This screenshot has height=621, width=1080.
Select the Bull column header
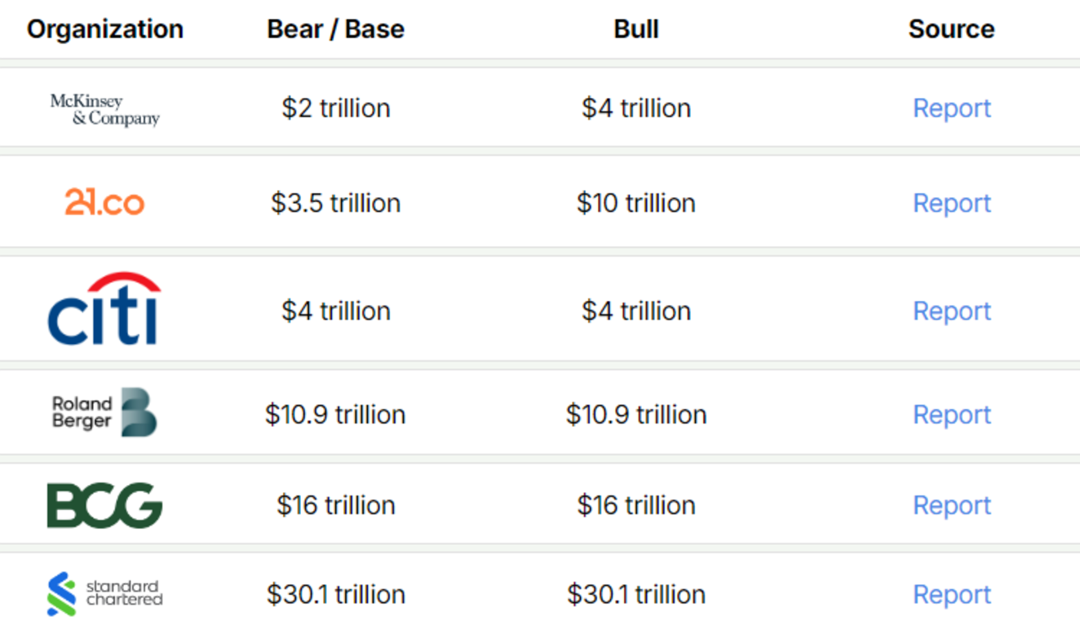coord(636,29)
